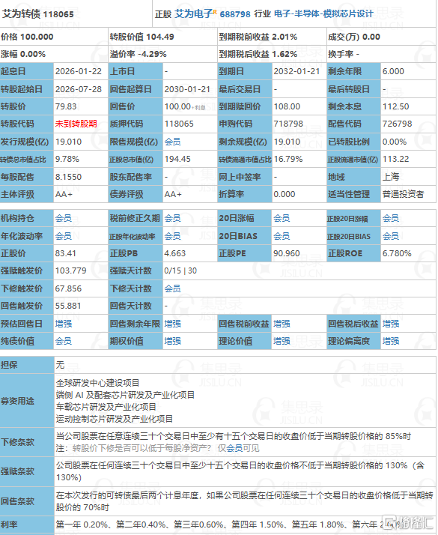Open the 艾为电子 stock link
The width and height of the screenshot is (438, 535).
coord(194,14)
